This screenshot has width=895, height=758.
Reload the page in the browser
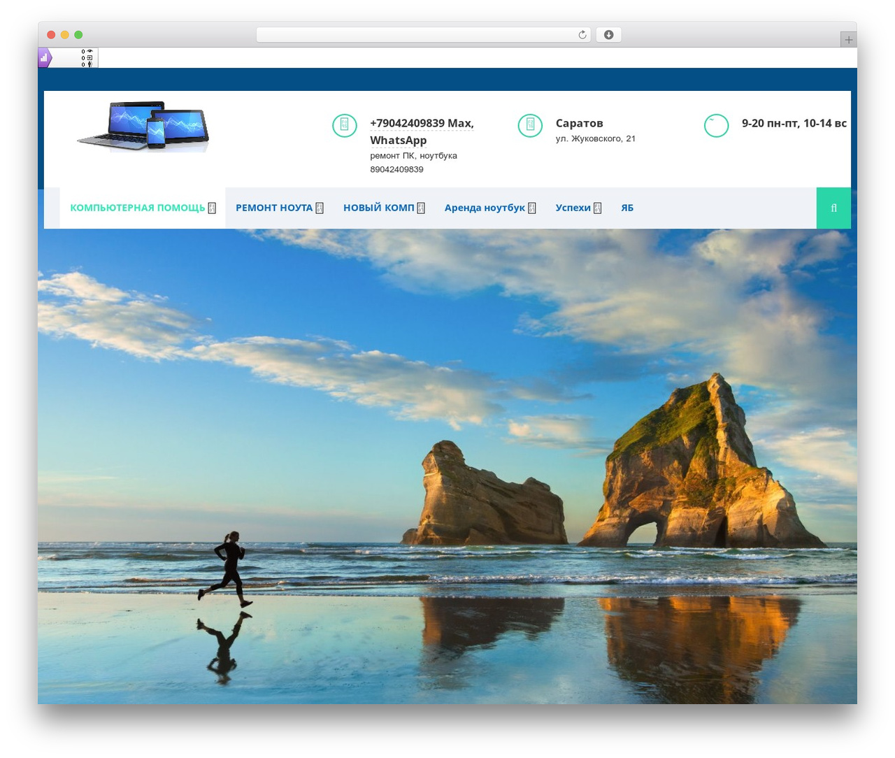[x=582, y=35]
